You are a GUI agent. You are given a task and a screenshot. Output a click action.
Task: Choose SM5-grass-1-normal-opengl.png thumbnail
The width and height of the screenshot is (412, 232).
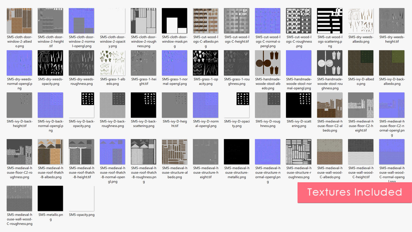(x=174, y=63)
